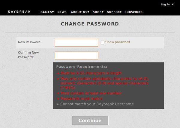The height and width of the screenshot is (128, 180).
Task: Enable the Show password checkbox
Action: pos(103,42)
